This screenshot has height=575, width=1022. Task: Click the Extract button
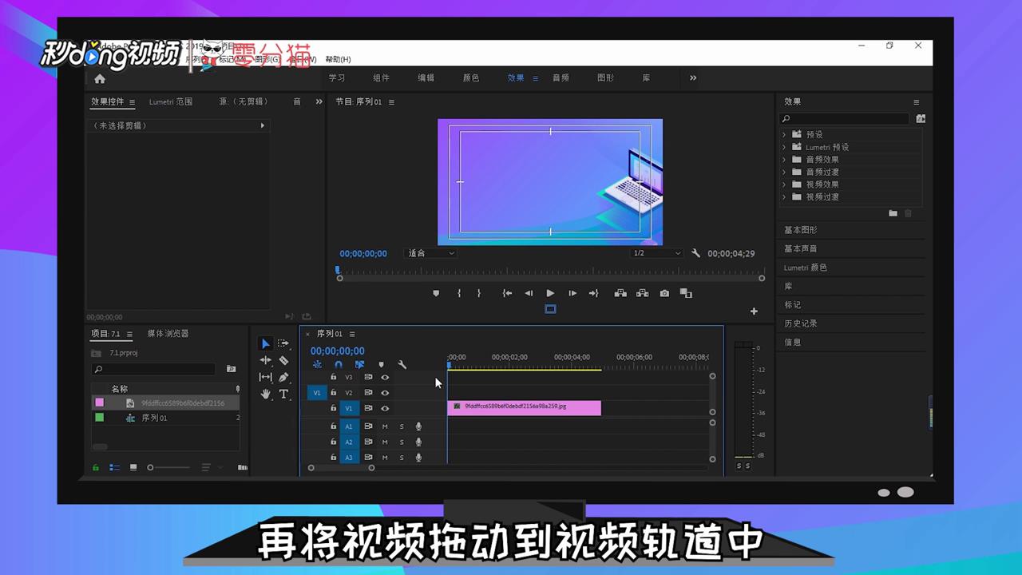[642, 293]
